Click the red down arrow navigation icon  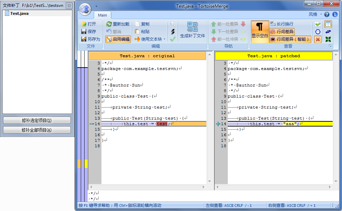[243, 24]
